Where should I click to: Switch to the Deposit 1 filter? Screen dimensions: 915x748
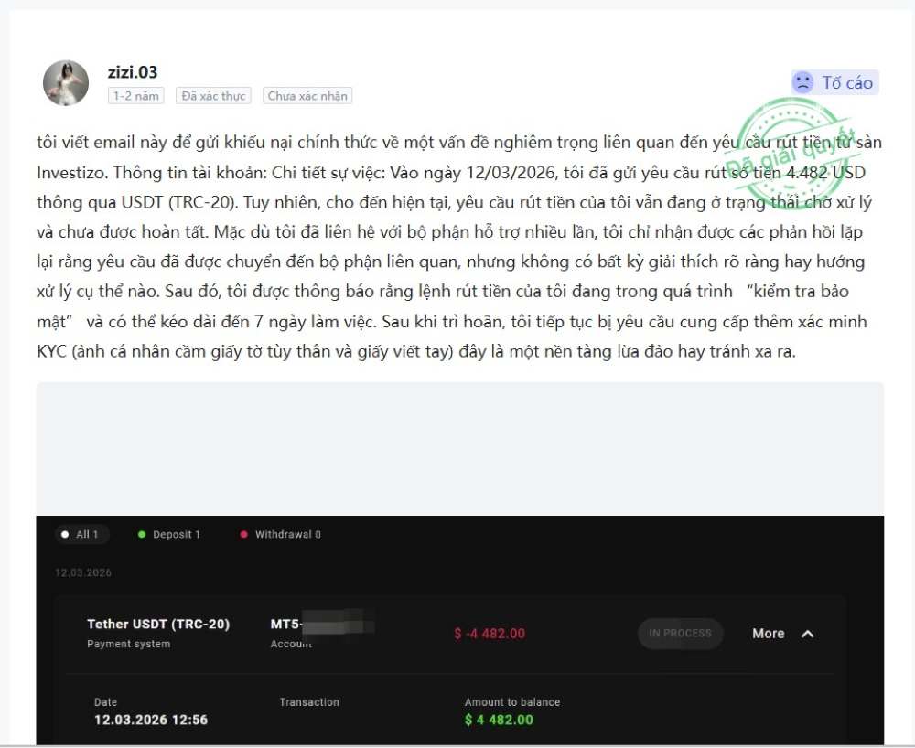click(169, 534)
